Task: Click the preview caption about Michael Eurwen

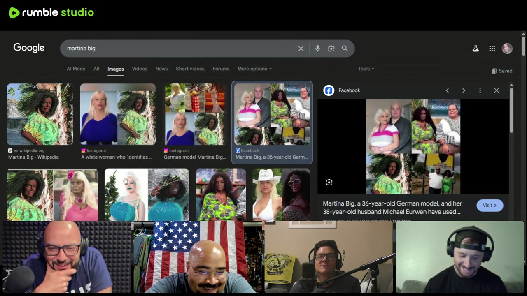Action: (392, 208)
